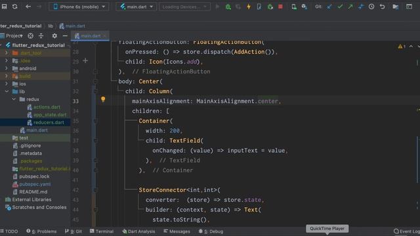Collapse the redux folder

14,99
